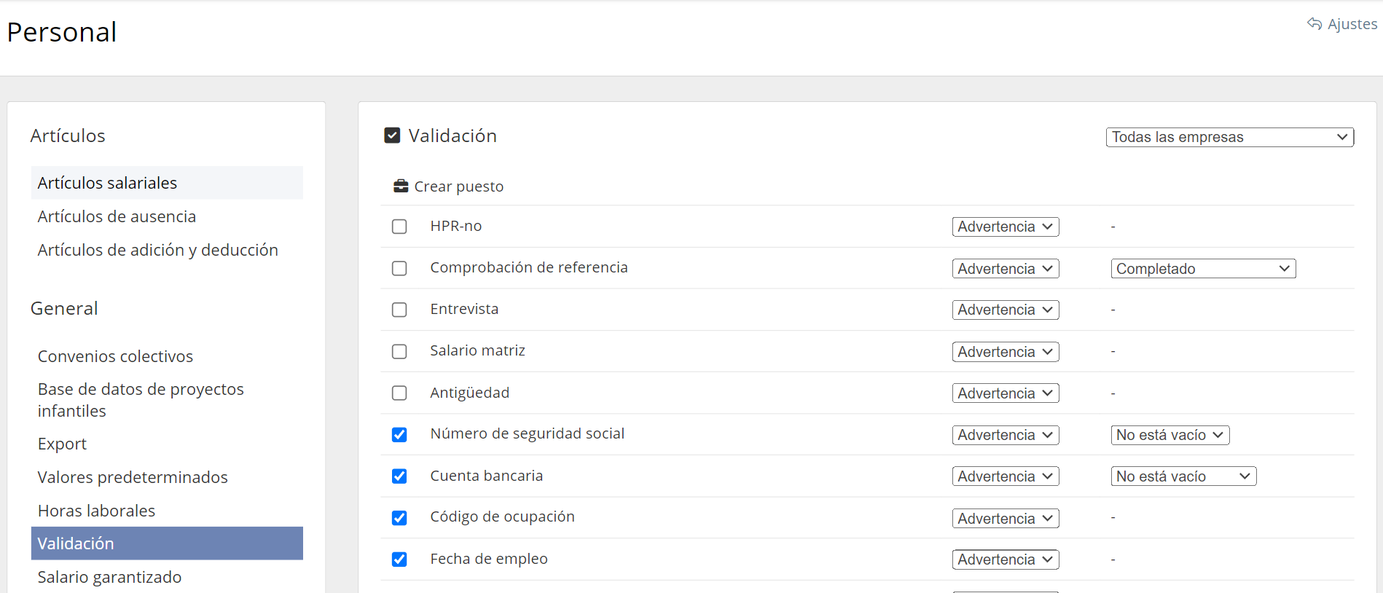Disable the Fecha de empleo checkbox

399,559
